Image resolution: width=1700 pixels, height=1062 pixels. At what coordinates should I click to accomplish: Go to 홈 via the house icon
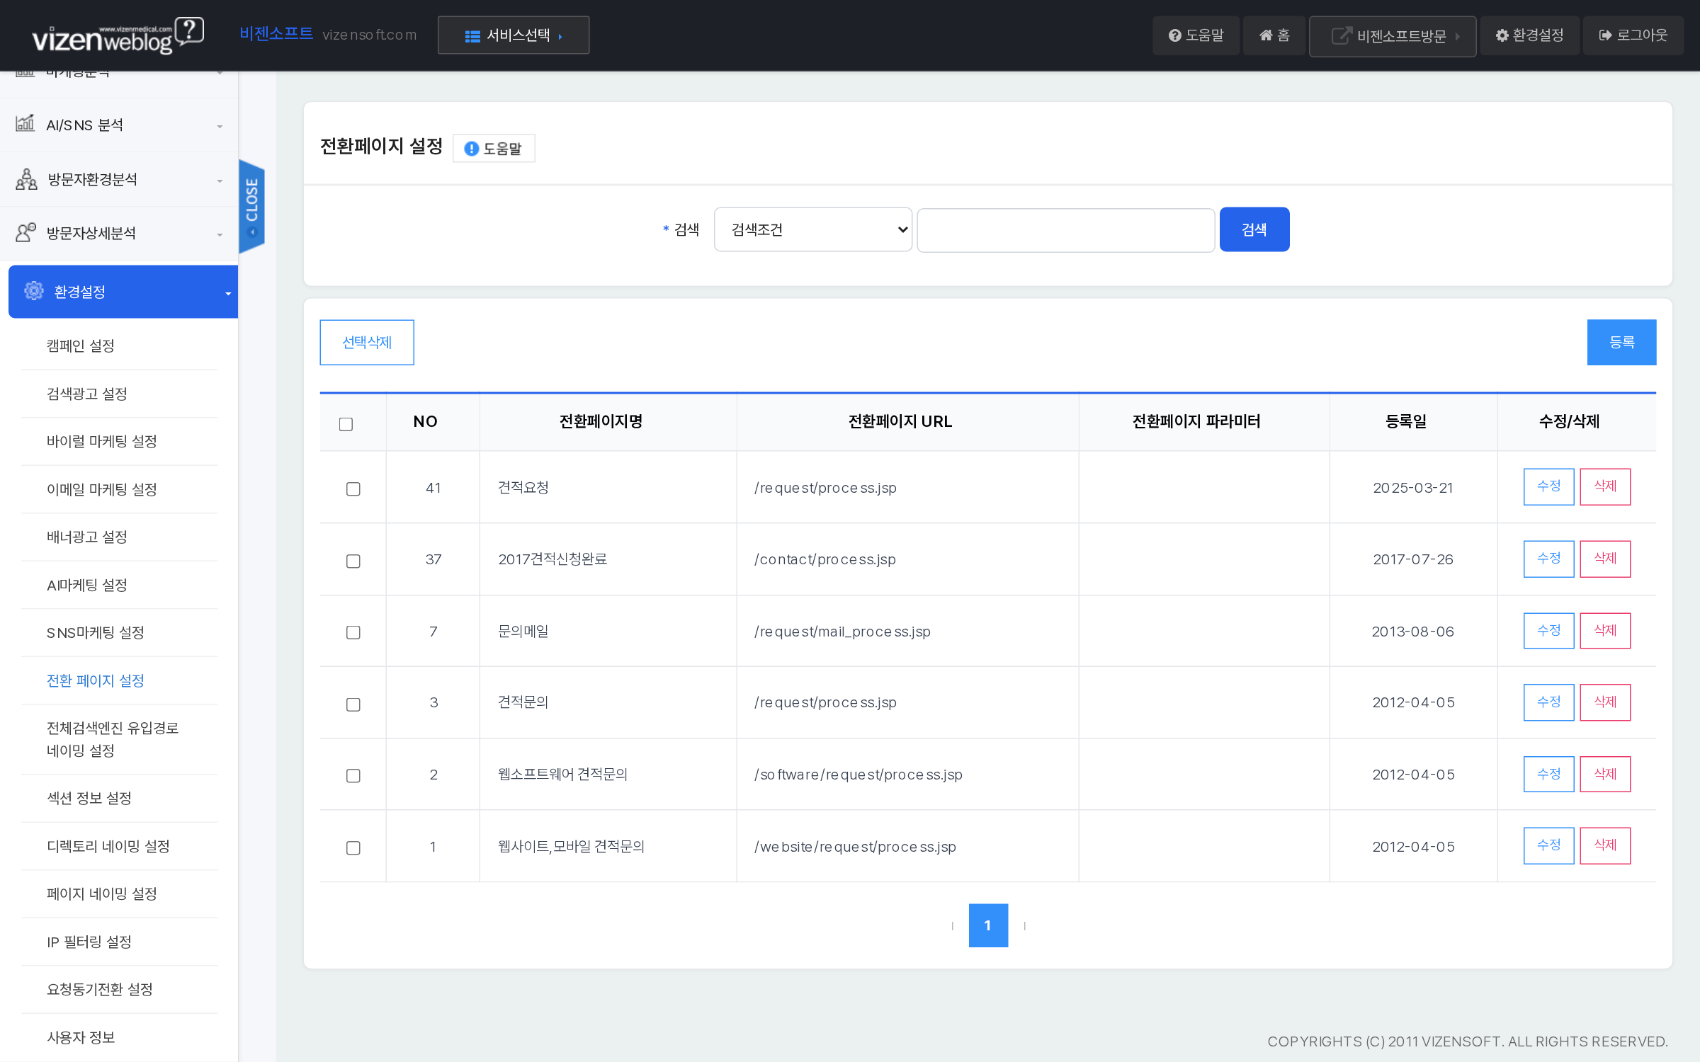[1274, 35]
